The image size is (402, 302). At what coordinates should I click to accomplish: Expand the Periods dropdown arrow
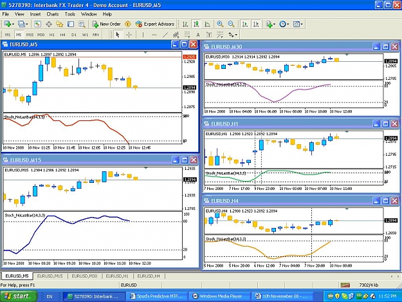pos(288,24)
